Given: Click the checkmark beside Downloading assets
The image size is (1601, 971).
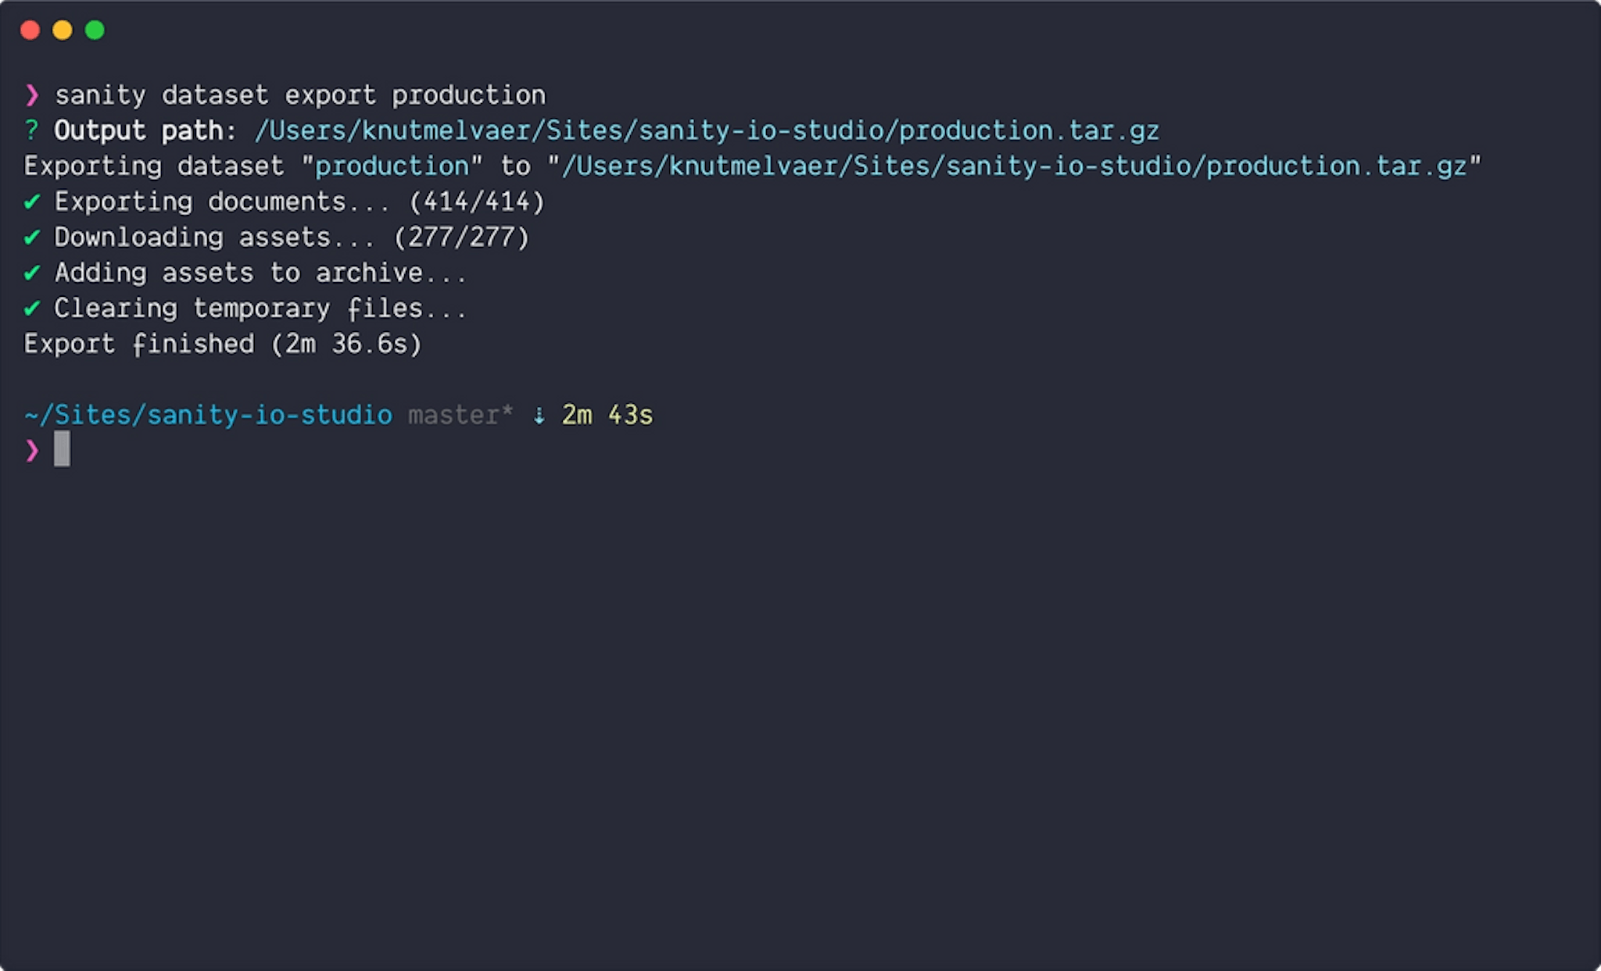Looking at the screenshot, I should tap(32, 237).
